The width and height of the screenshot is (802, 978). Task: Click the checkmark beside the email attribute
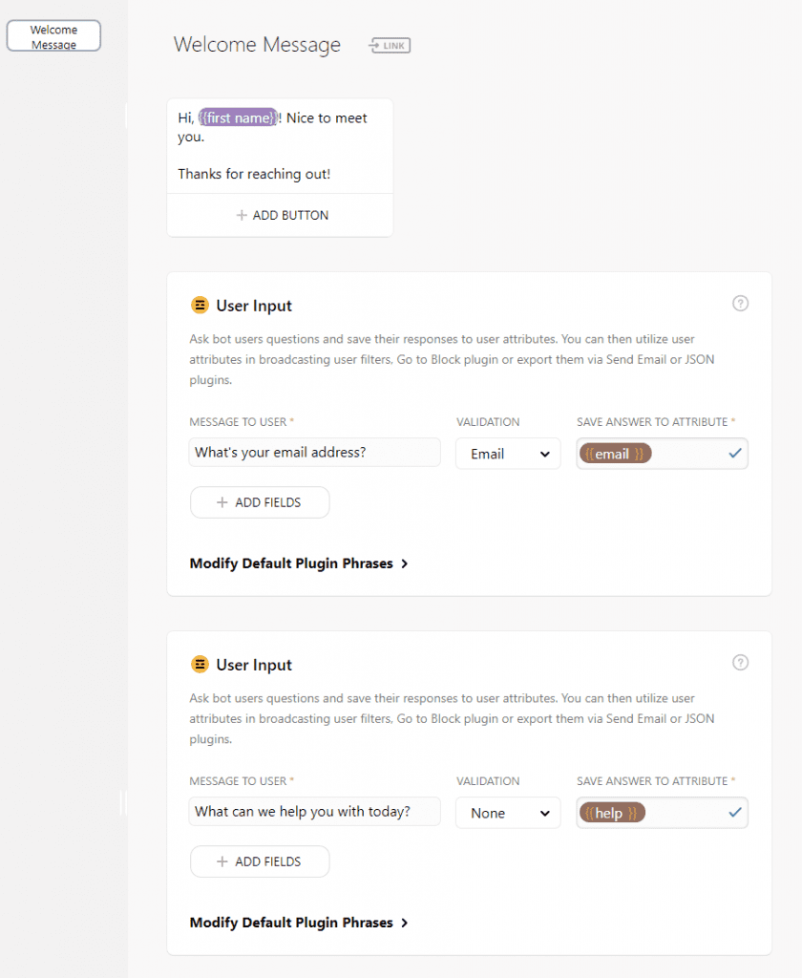735,454
